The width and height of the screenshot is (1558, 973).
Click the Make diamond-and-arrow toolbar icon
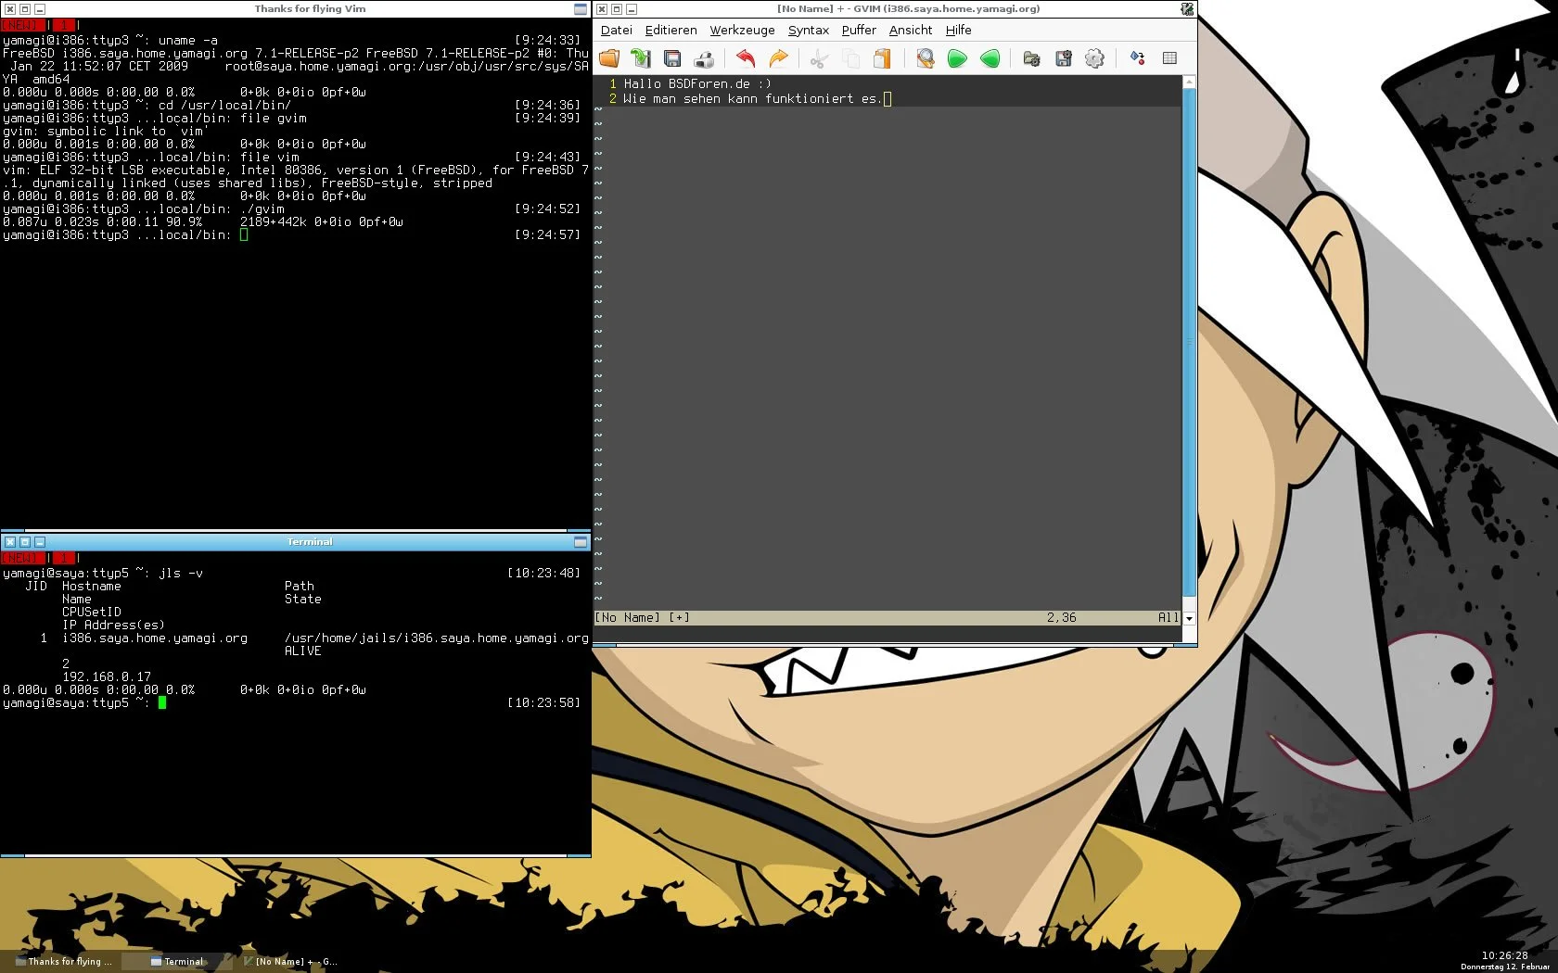tap(1137, 58)
